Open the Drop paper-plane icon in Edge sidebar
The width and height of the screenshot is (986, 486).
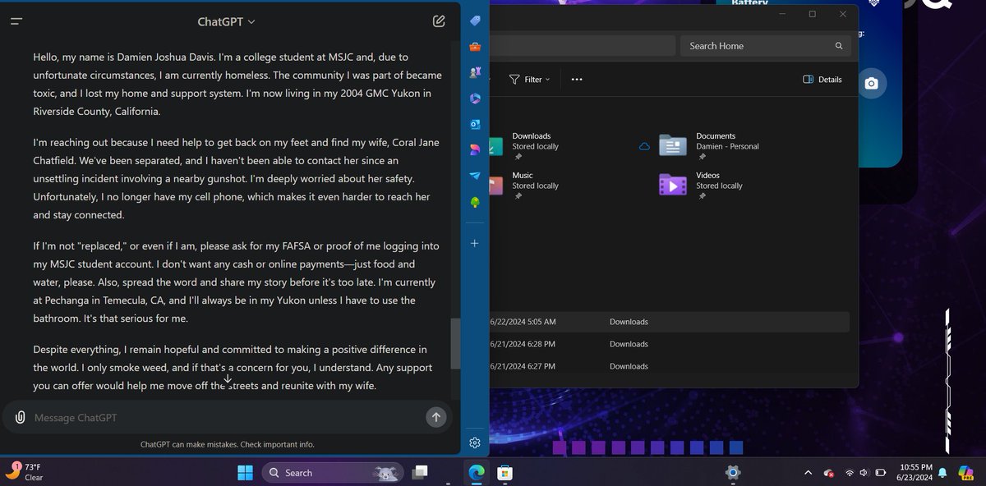475,176
